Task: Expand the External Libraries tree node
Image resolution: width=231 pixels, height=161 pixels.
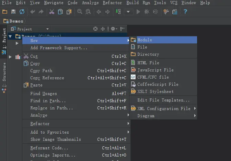Action: [x=10, y=57]
